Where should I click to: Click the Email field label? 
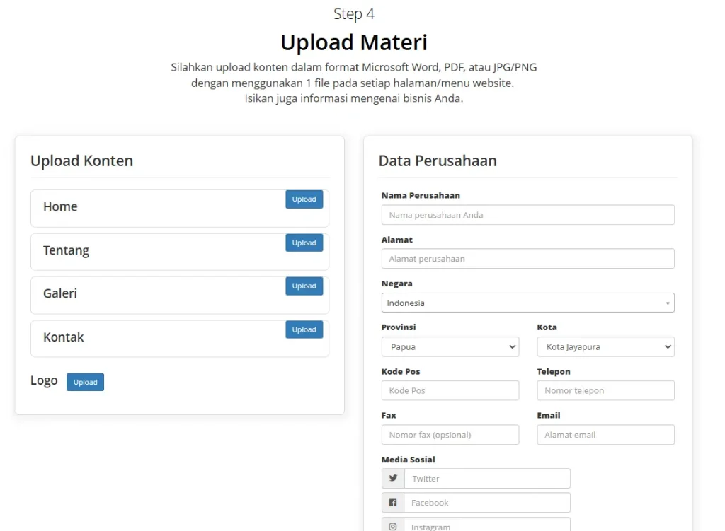click(x=549, y=415)
